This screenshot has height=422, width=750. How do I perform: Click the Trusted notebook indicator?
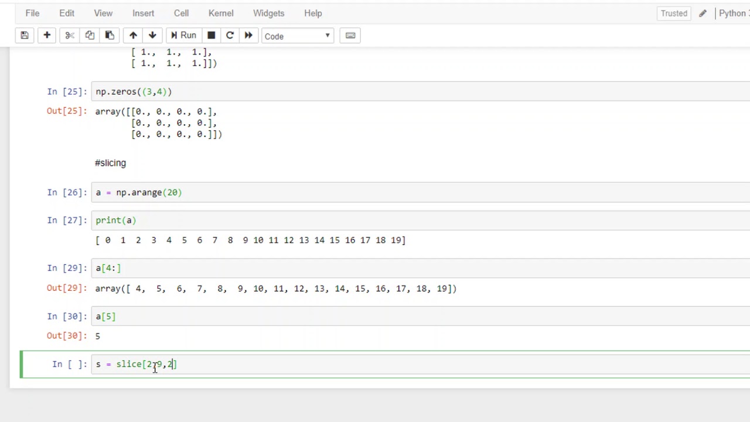(x=674, y=13)
